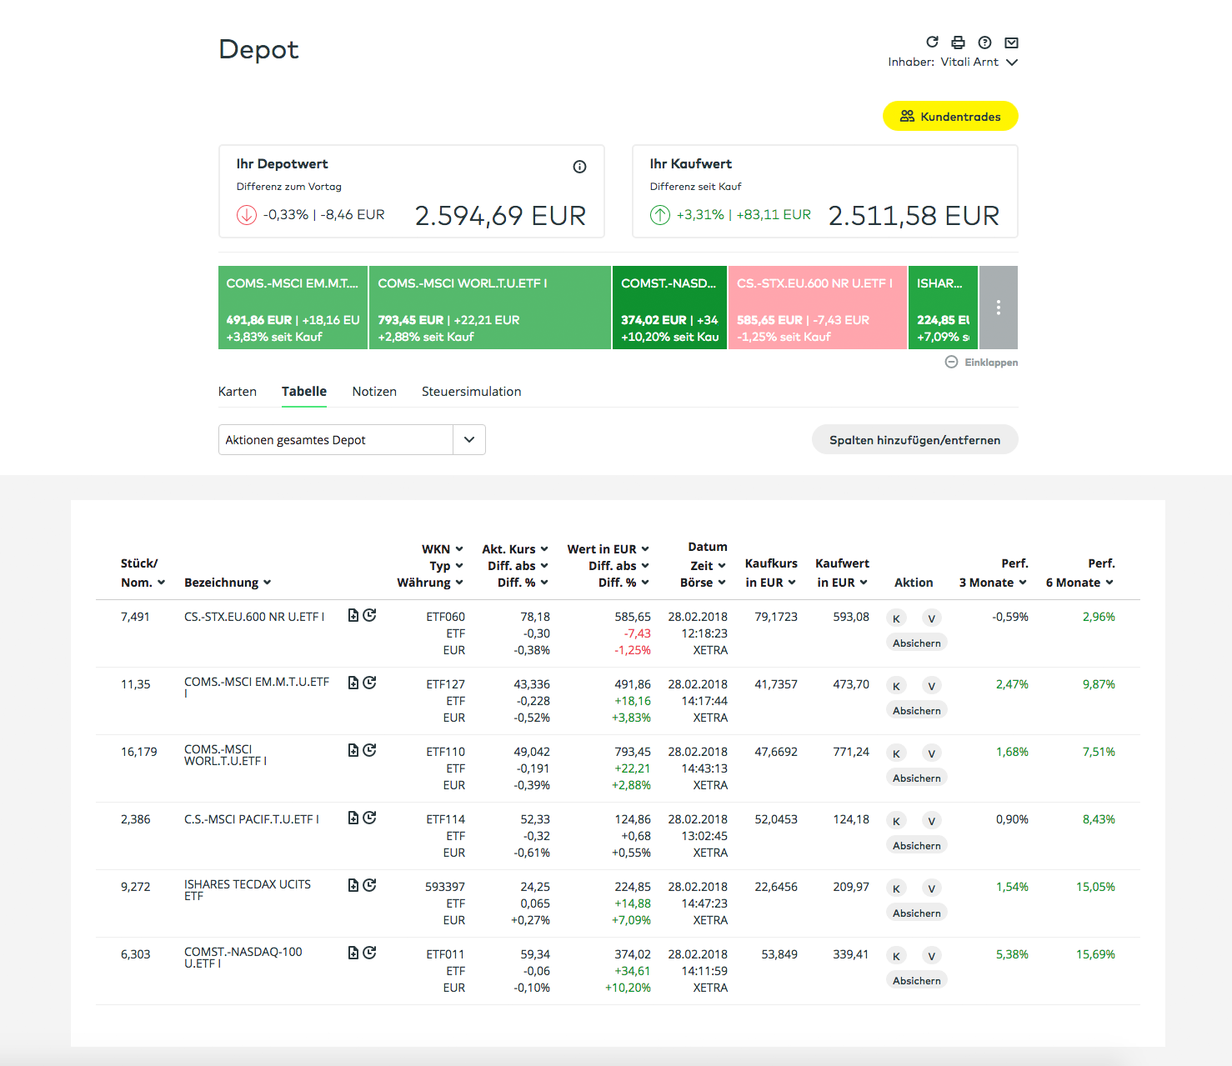Viewport: 1232px width, 1066px height.
Task: Open chart icon for COMS.-MSCI WORL.T.U.ETF row
Action: pyautogui.click(x=370, y=750)
